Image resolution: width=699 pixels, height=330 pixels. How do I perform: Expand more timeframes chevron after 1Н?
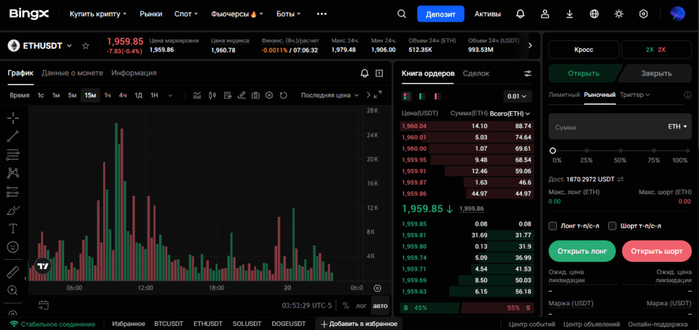[170, 95]
